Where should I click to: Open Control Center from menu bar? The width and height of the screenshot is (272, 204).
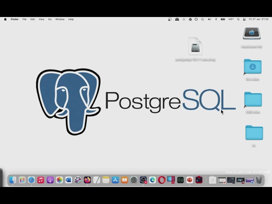point(244,19)
